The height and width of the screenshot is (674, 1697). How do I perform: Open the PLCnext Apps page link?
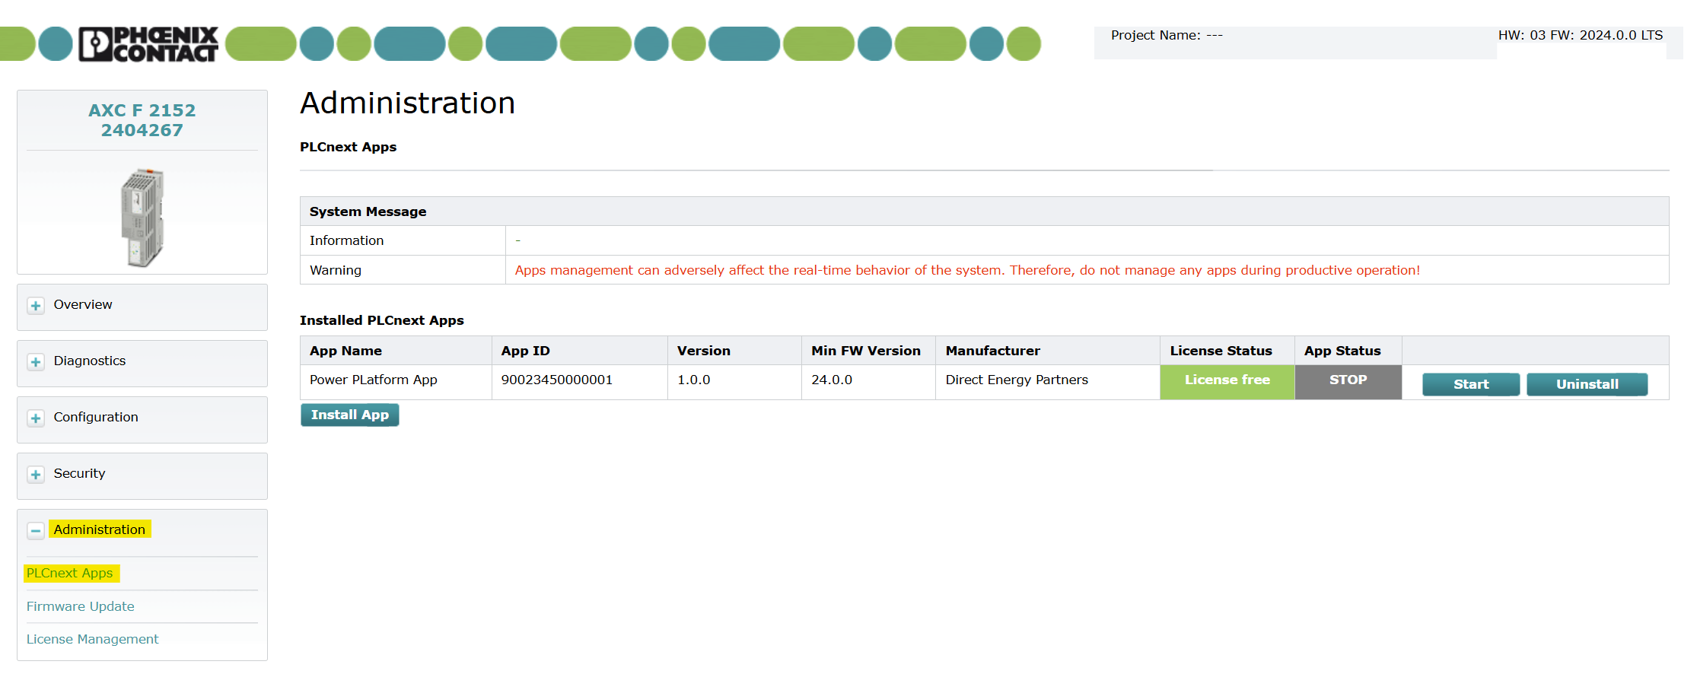tap(71, 573)
